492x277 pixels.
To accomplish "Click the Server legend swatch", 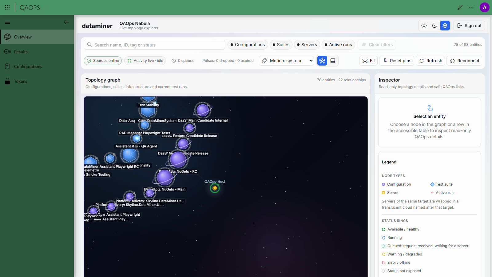I will [383, 193].
